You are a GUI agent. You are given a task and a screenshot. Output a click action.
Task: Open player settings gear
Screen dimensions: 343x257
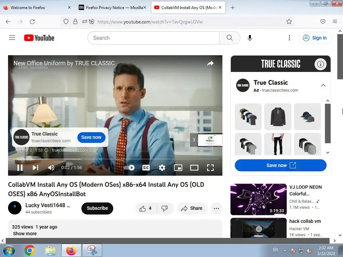[162, 168]
